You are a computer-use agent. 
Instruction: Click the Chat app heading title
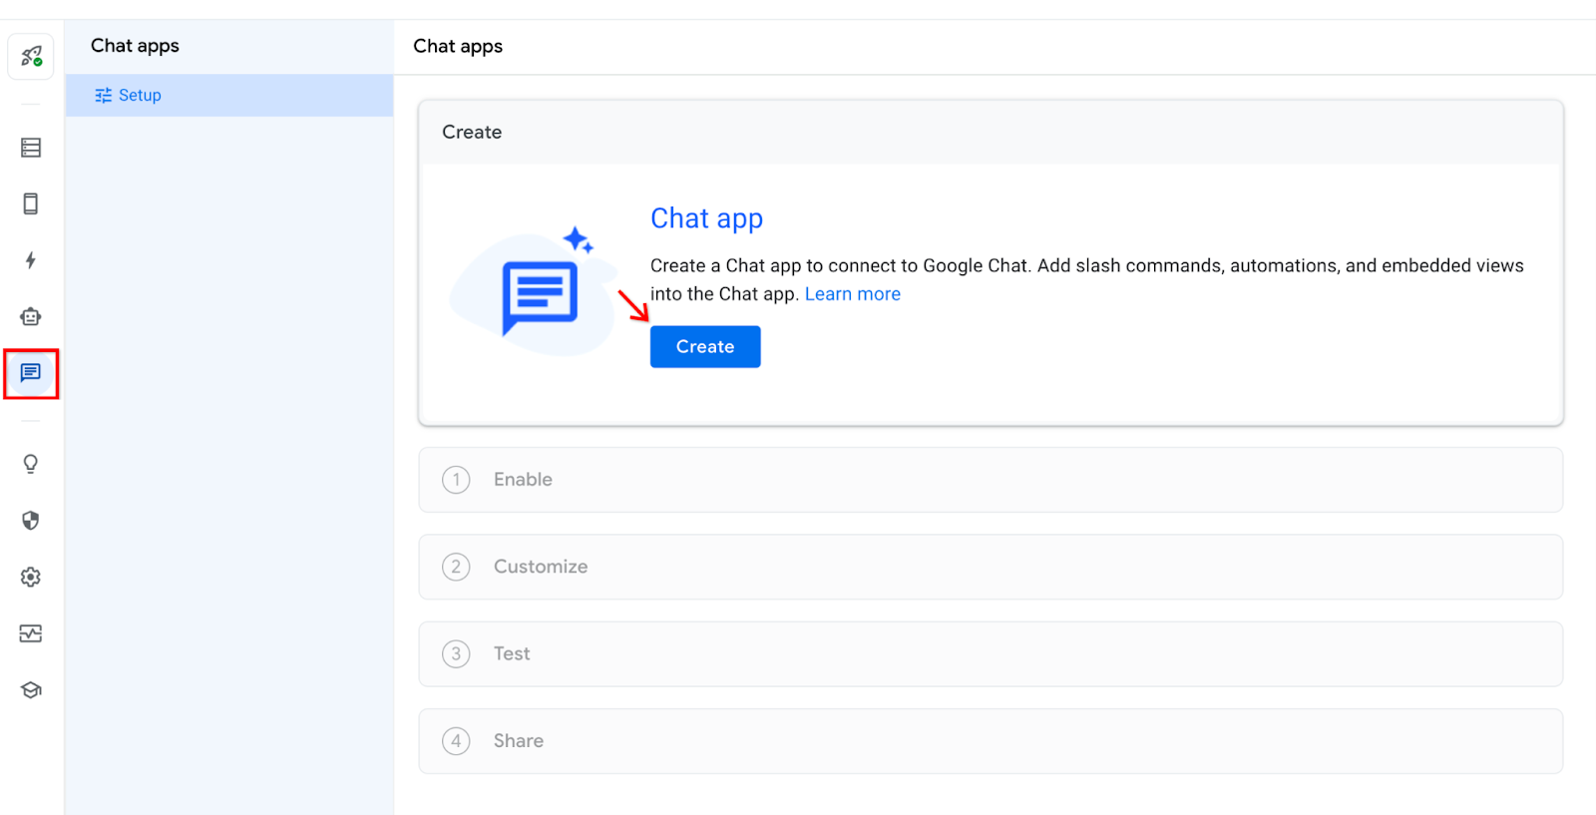point(706,218)
